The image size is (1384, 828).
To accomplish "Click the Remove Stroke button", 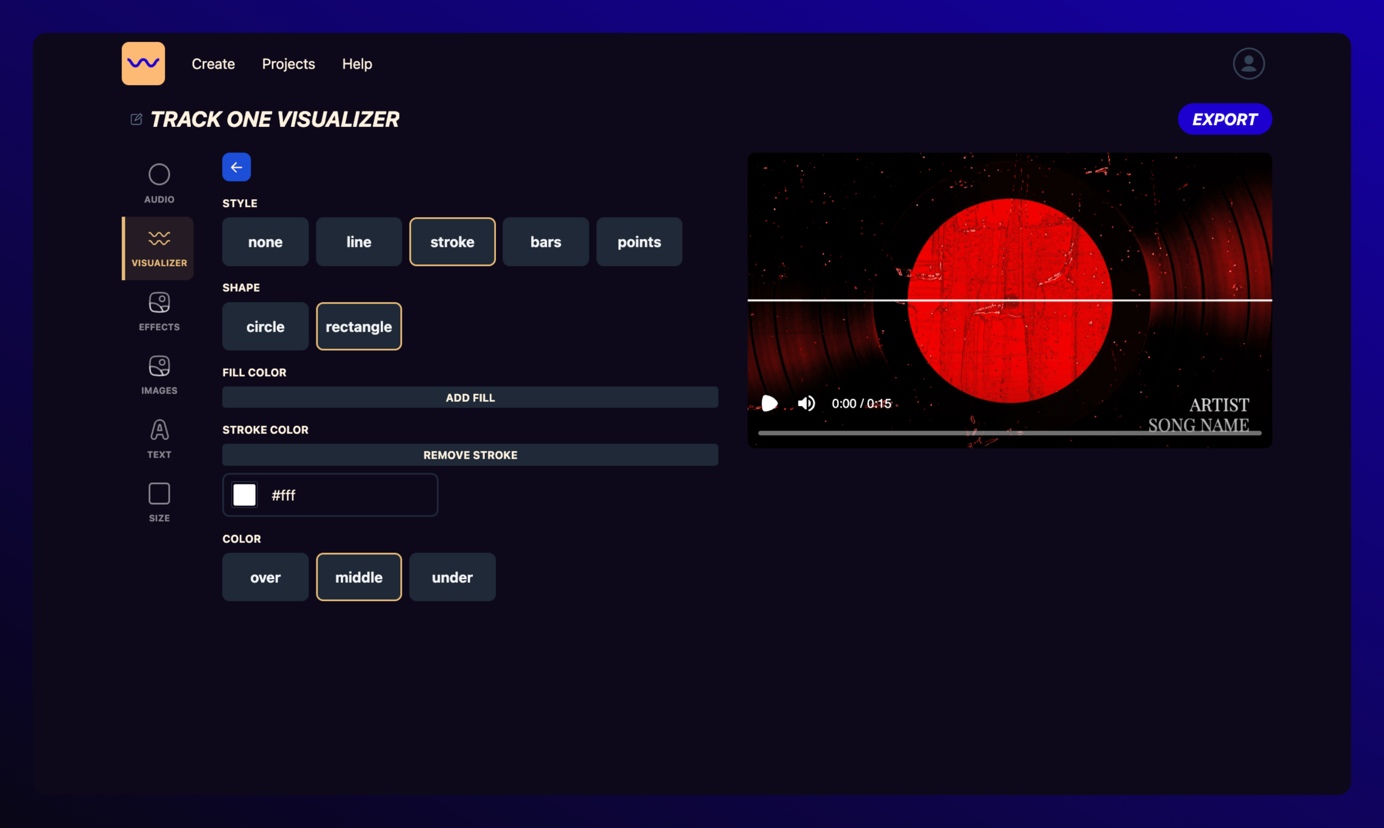I will tap(470, 455).
